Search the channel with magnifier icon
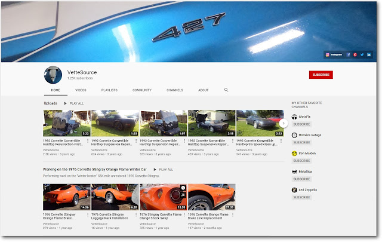382x242 pixels. click(x=226, y=90)
